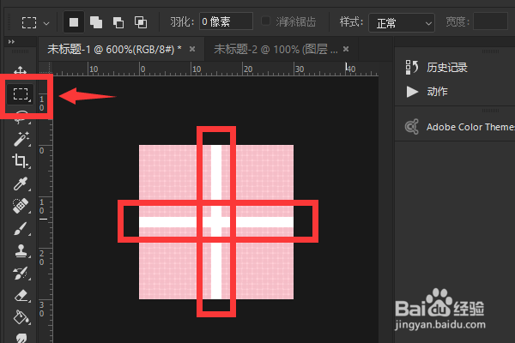Screen dimensions: 515x343
Task: Select the Spot Healing Brush tool
Action: [21, 206]
